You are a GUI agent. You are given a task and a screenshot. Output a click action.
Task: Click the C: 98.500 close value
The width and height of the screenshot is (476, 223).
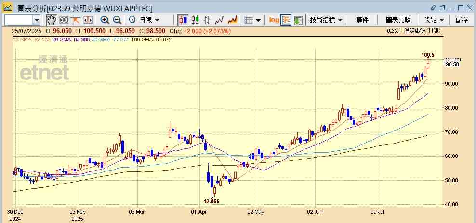[152, 31]
